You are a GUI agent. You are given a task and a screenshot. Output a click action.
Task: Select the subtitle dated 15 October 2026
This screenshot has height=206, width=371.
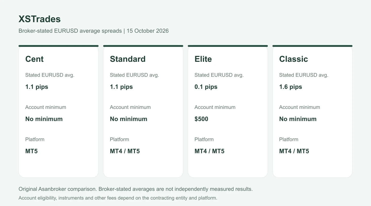tap(94, 31)
